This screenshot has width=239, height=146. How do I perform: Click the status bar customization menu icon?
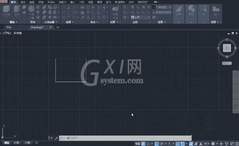point(237,144)
